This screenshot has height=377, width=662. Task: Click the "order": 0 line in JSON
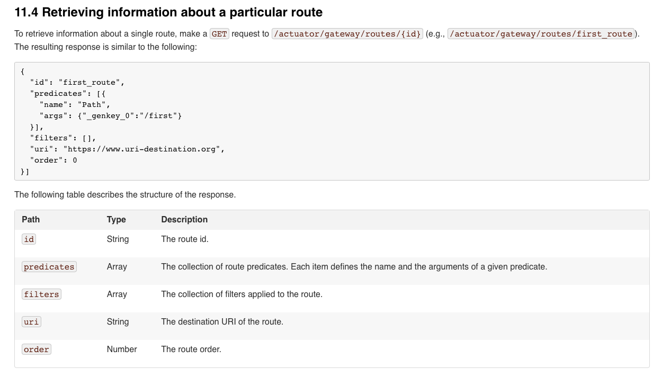point(53,160)
